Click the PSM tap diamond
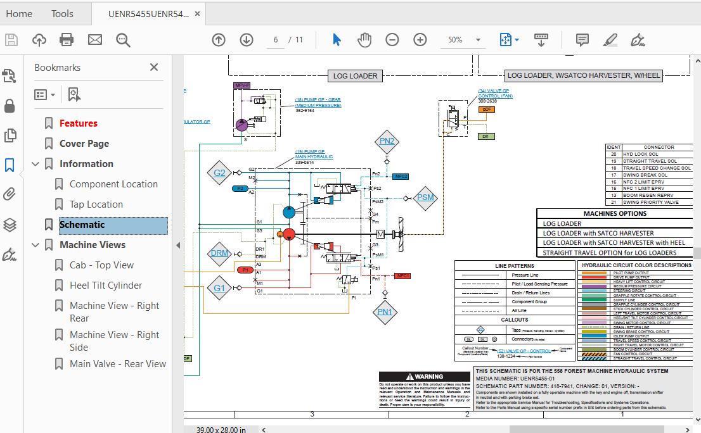 point(425,198)
